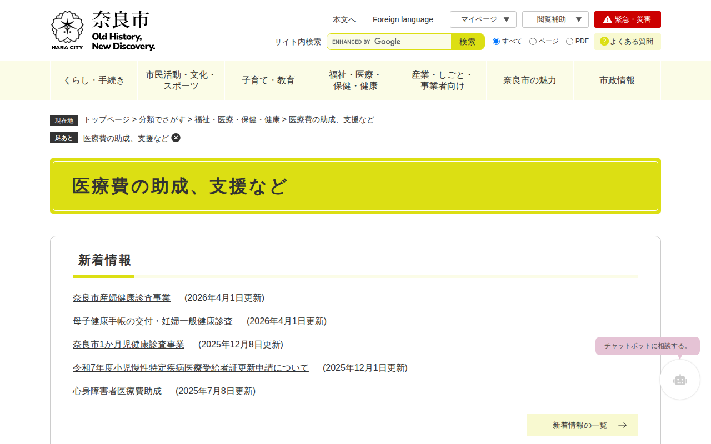711x444 pixels.
Task: Go to 分類でさがす breadcrumb link
Action: tap(162, 119)
